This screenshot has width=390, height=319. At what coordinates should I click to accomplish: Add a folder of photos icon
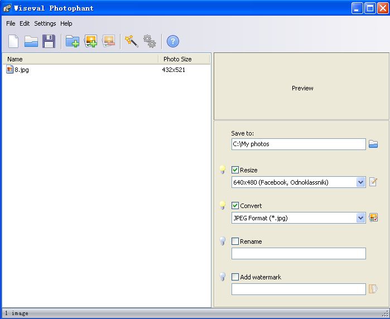pyautogui.click(x=73, y=41)
